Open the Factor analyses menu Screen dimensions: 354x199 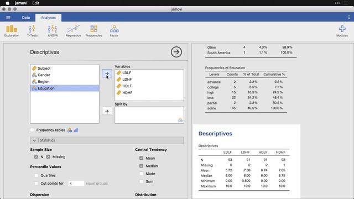tap(114, 31)
